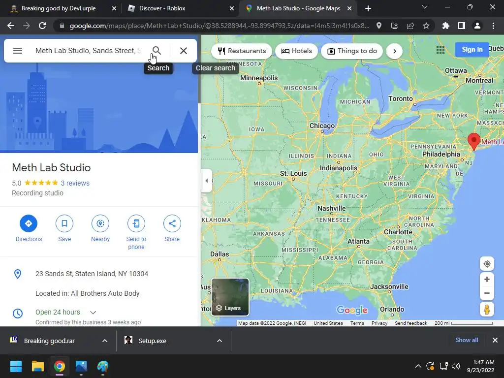504x378 pixels.
Task: Click the Sign in button
Action: tap(472, 50)
